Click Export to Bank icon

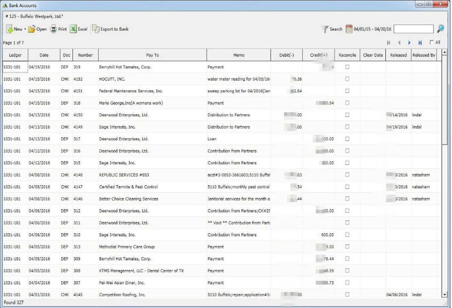(x=96, y=29)
